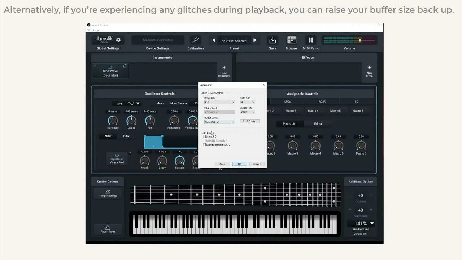Increase Octaves with plus button

pyautogui.click(x=371, y=195)
